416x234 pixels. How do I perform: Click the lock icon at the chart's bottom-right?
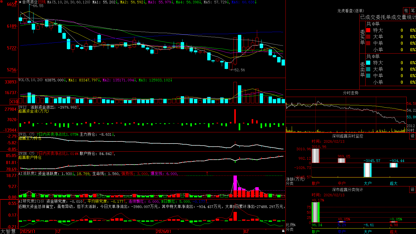click(283, 231)
